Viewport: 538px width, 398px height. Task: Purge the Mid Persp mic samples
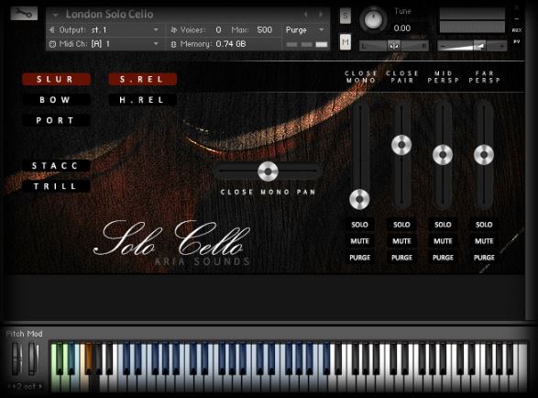coord(443,258)
